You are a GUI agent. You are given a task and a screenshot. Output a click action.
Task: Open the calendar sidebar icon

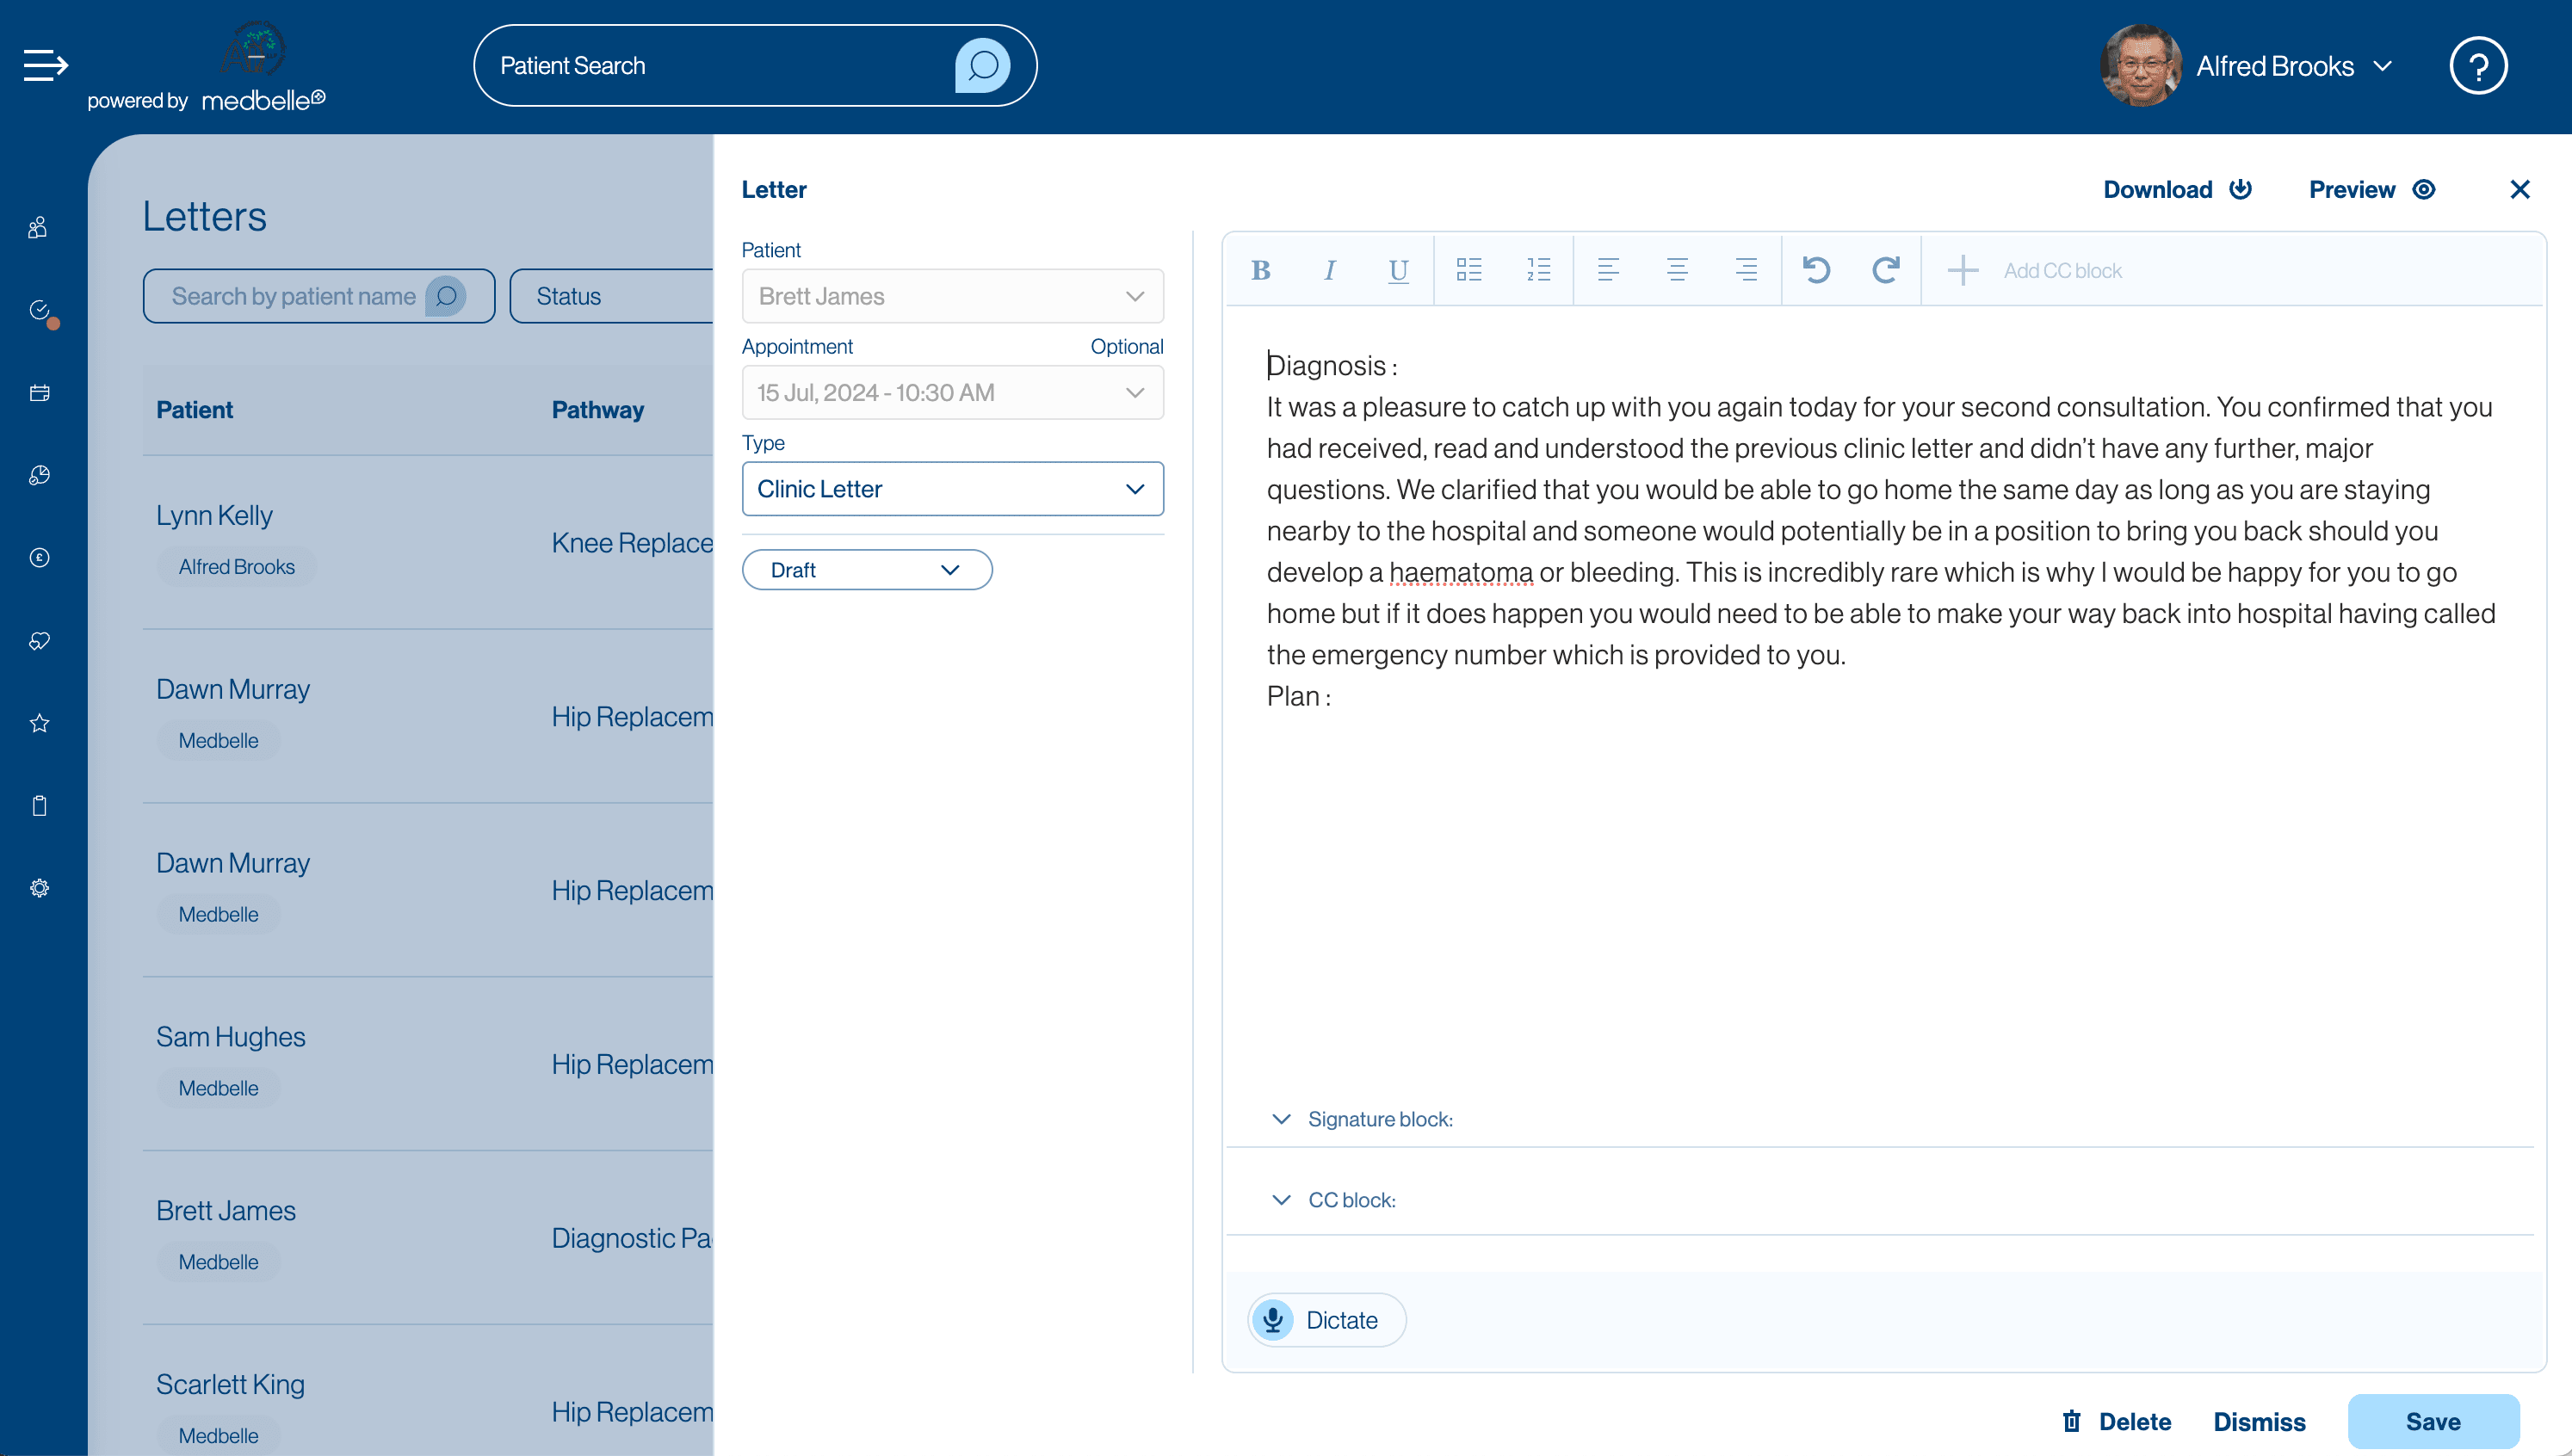(39, 393)
